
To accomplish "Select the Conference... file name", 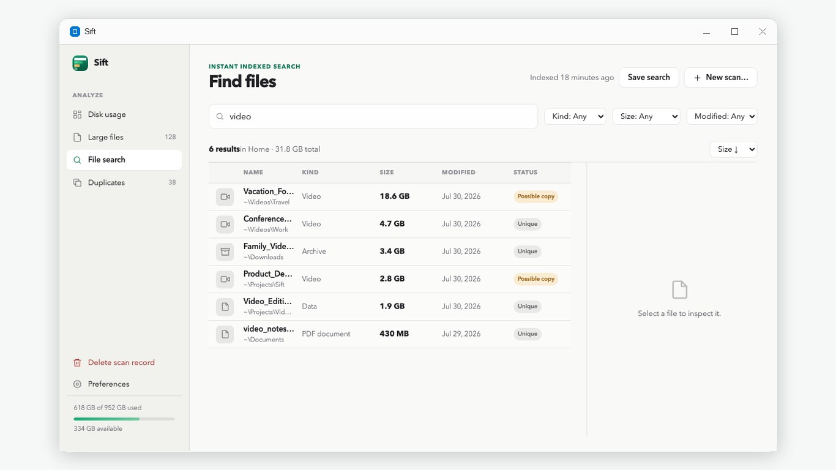I will 267,219.
